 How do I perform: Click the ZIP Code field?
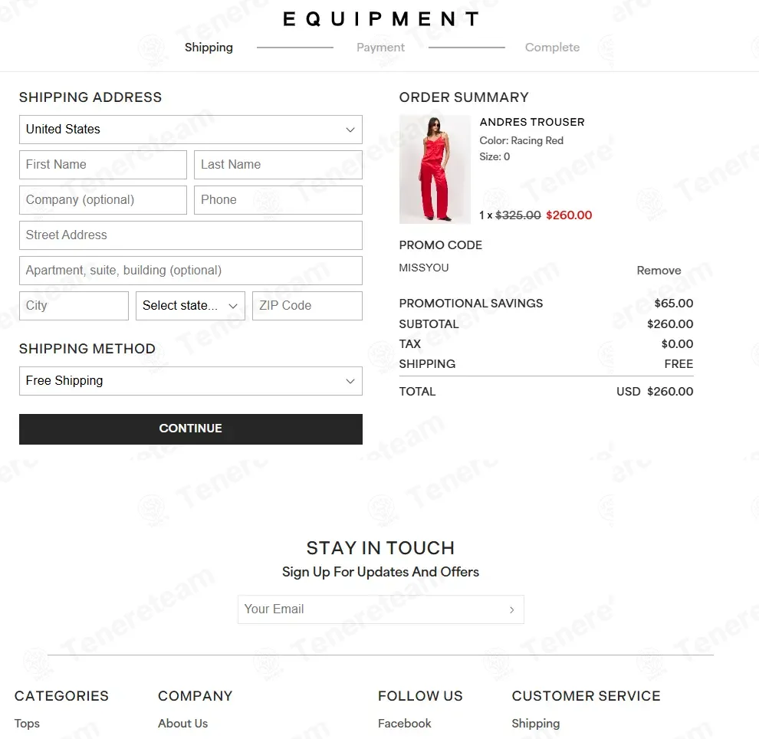[x=307, y=305]
